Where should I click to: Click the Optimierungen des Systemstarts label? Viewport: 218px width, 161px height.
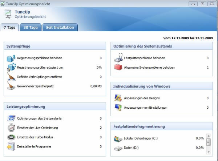point(39,118)
